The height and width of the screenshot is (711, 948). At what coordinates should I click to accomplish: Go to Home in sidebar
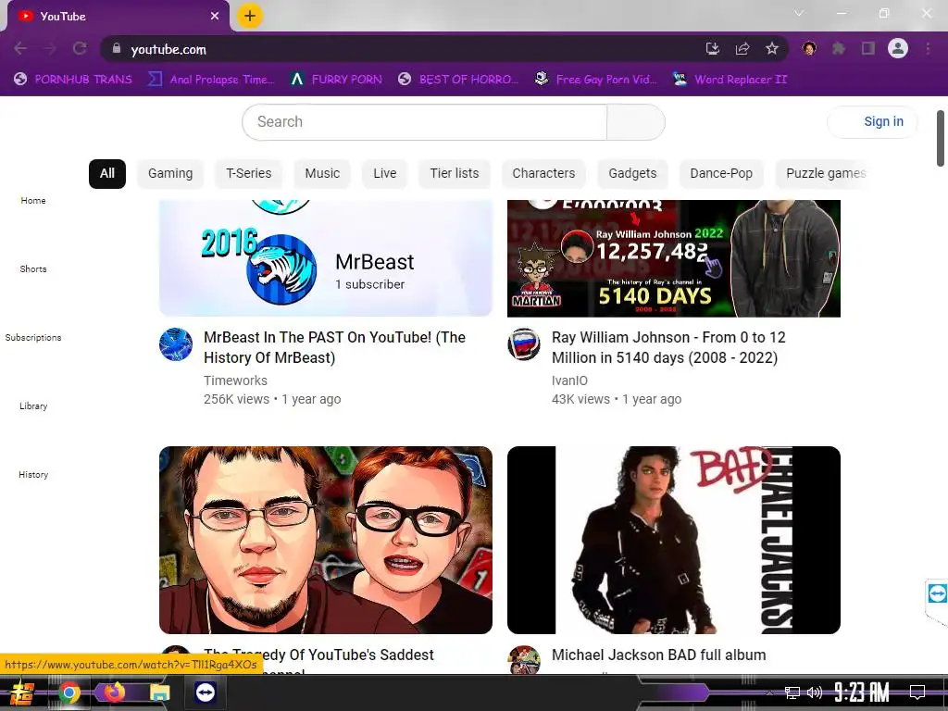tap(33, 201)
